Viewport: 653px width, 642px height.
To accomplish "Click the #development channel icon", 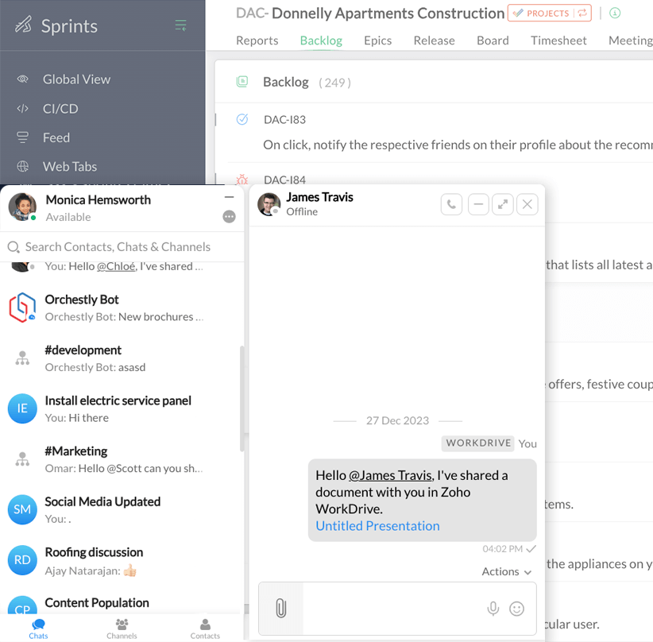I will pyautogui.click(x=22, y=358).
